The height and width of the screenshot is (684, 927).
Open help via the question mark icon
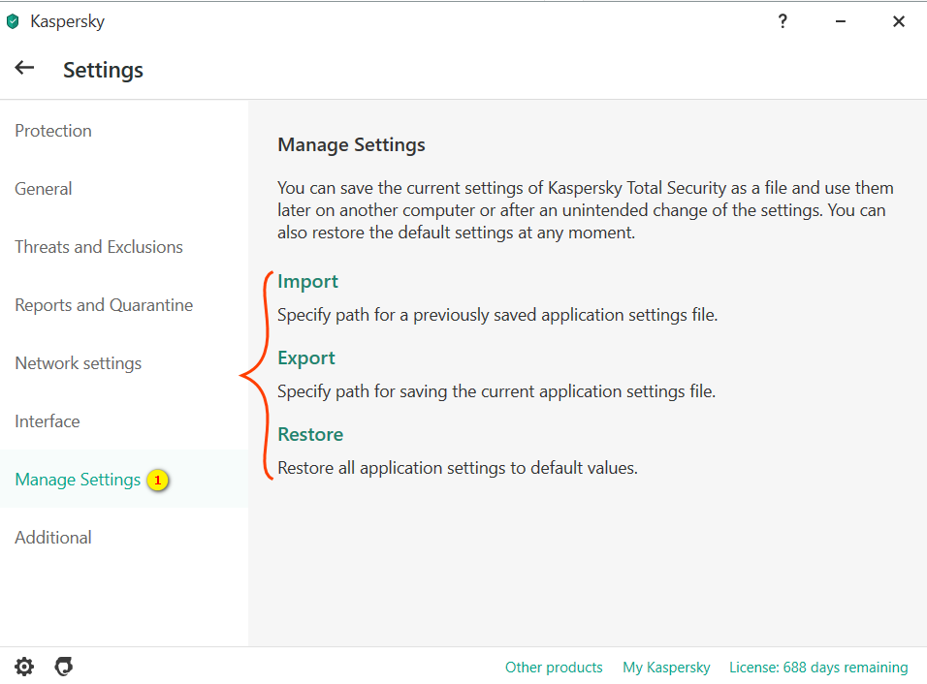(x=783, y=21)
